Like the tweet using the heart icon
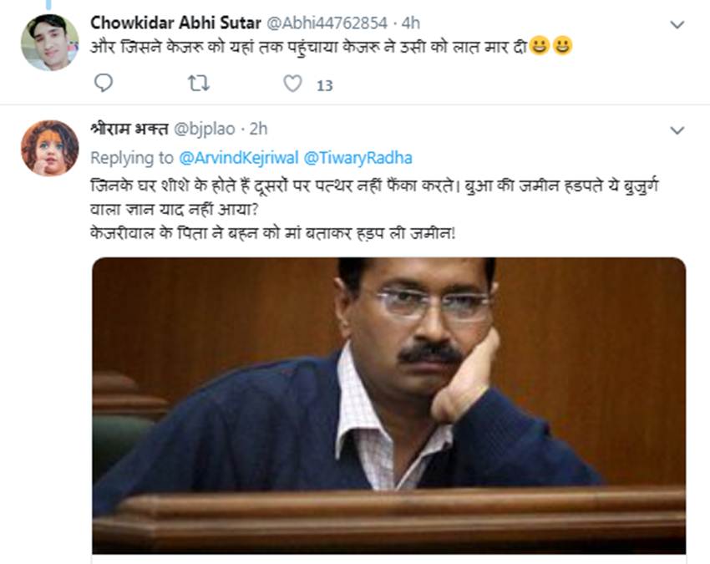710x564 pixels. [x=292, y=84]
